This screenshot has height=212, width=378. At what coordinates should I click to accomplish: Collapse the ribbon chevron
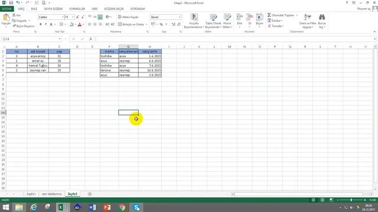point(374,31)
